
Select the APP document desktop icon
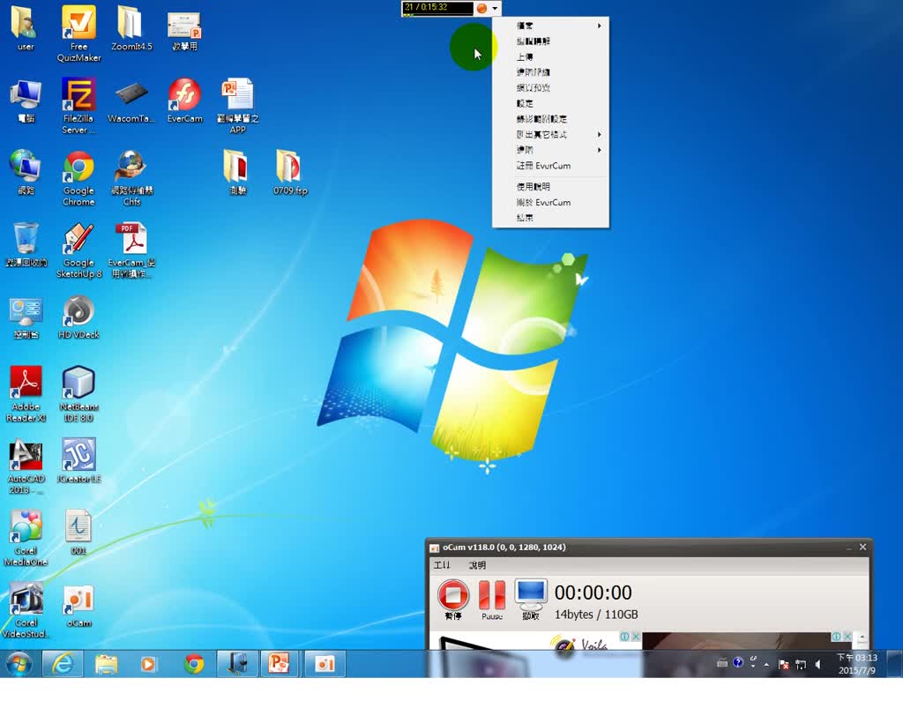coord(238,106)
